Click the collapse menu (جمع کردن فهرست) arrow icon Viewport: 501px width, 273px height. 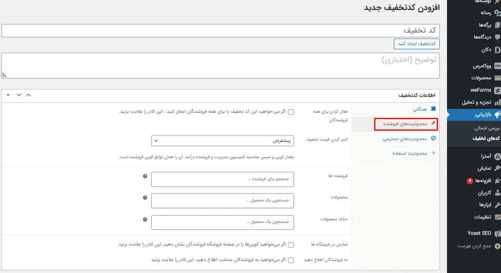point(497,246)
